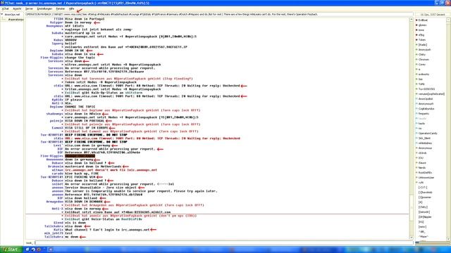Click the message input box
Image resolution: width=451 pixels, height=253 pixels.
click(224, 243)
